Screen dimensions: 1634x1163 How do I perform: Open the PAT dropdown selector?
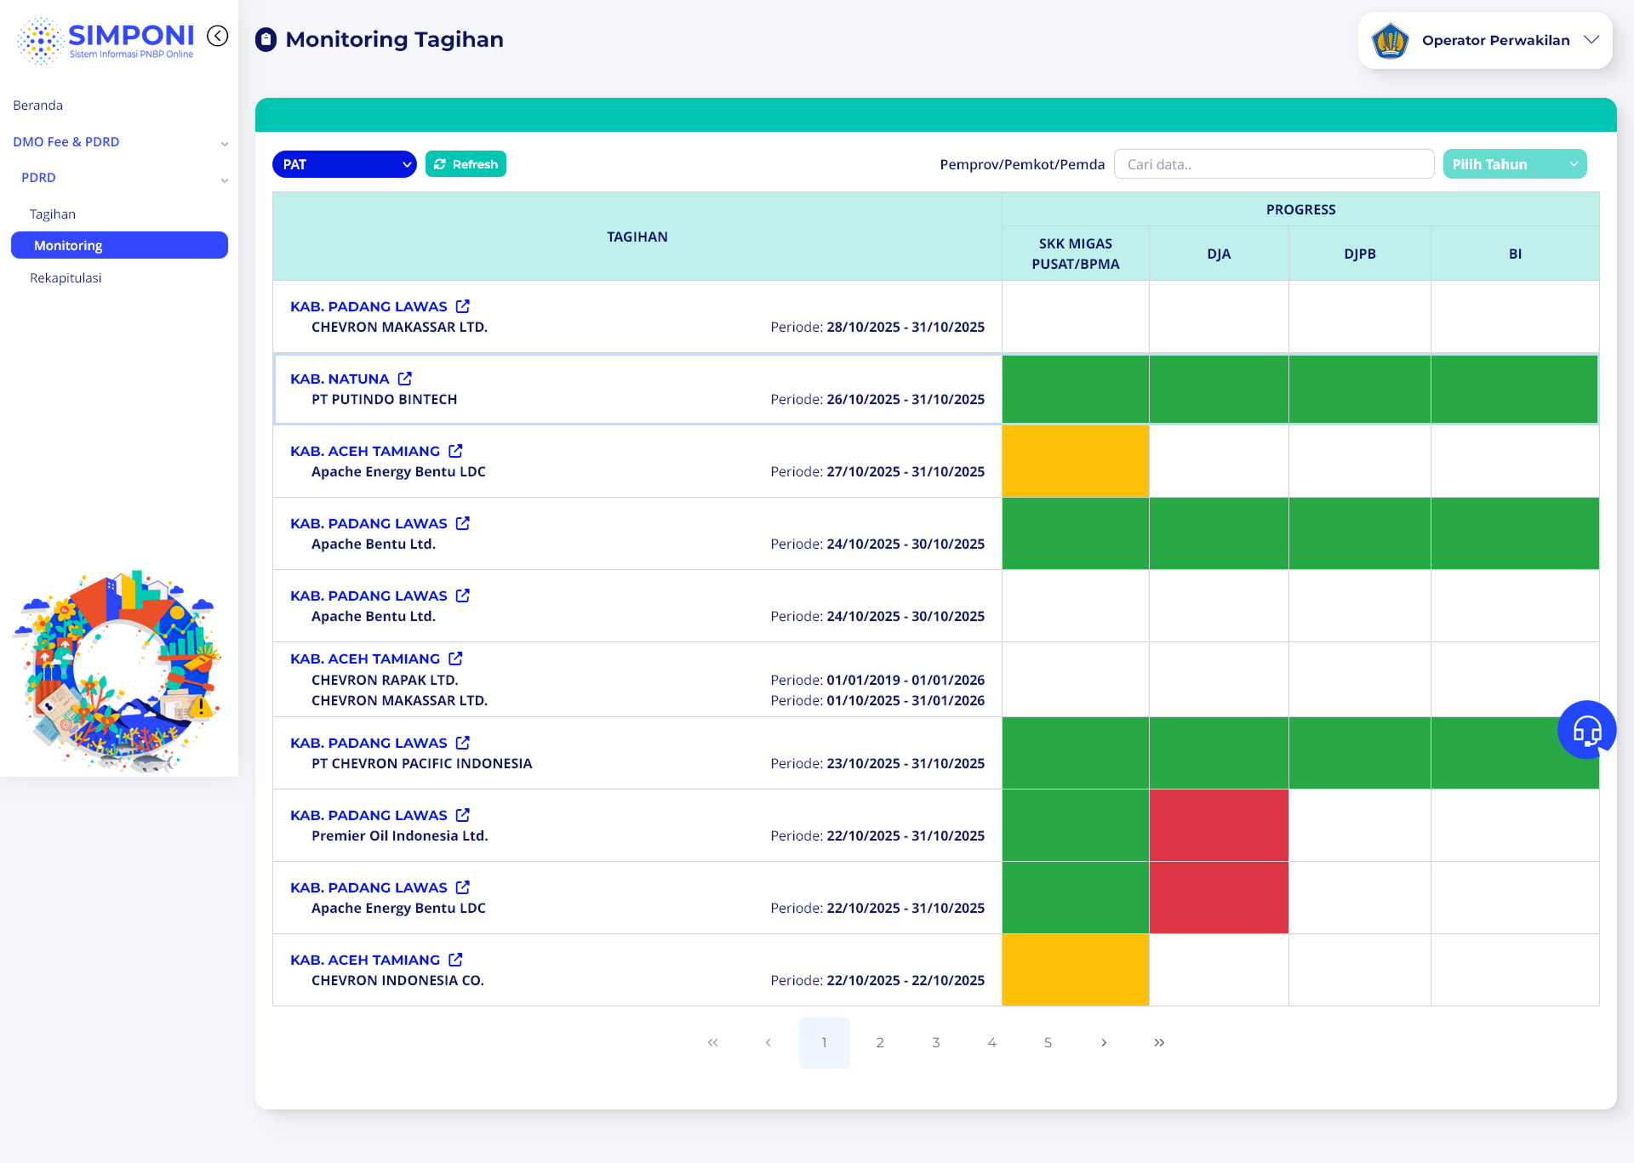point(345,164)
